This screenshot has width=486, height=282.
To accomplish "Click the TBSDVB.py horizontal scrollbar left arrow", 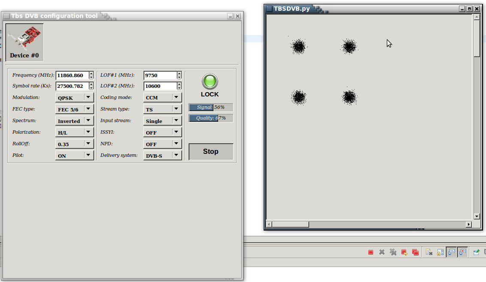I will pos(269,225).
